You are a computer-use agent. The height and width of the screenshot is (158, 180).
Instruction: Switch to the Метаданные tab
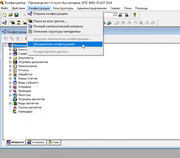15,142
